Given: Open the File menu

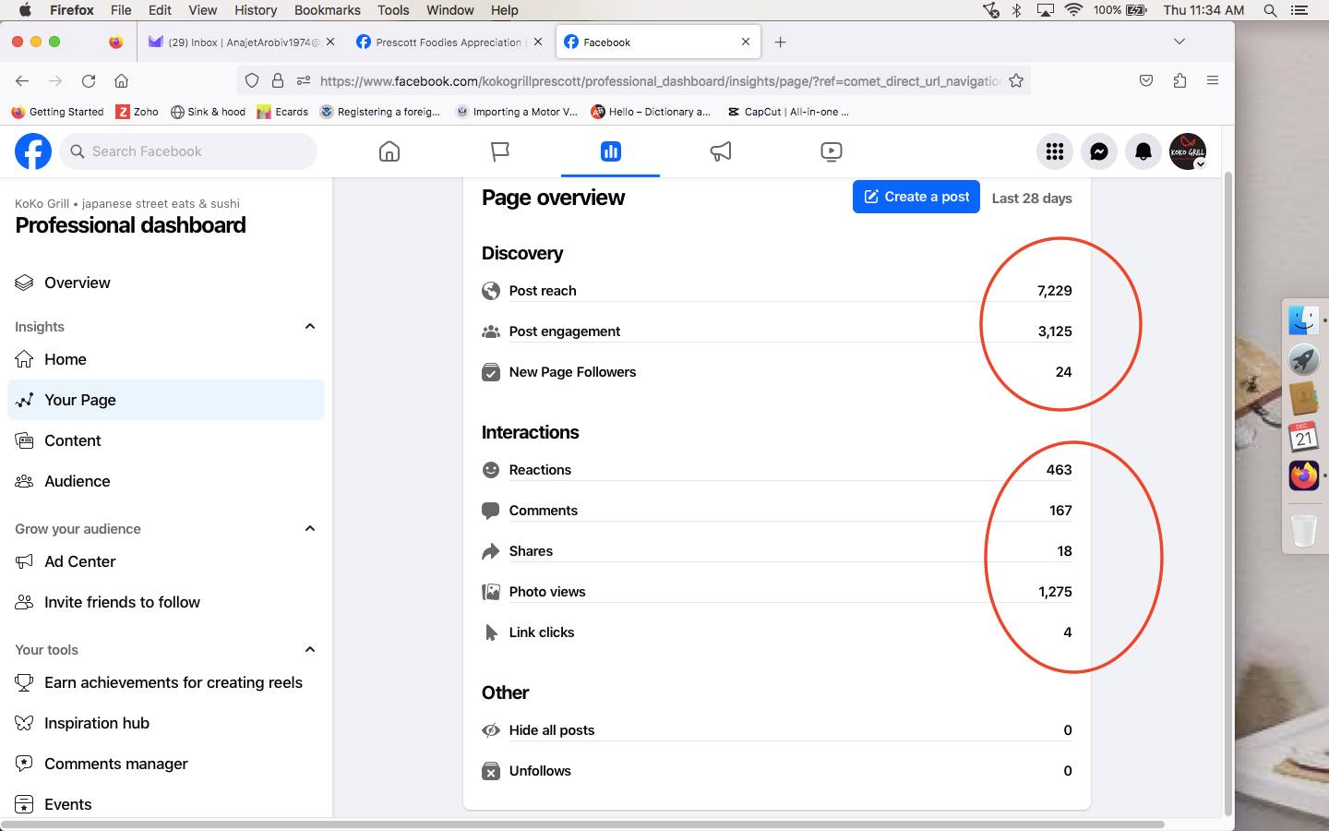Looking at the screenshot, I should coord(121,10).
